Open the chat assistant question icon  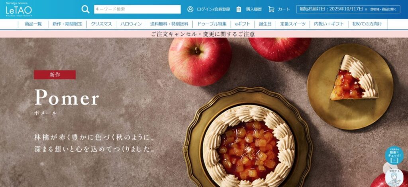click(x=394, y=177)
